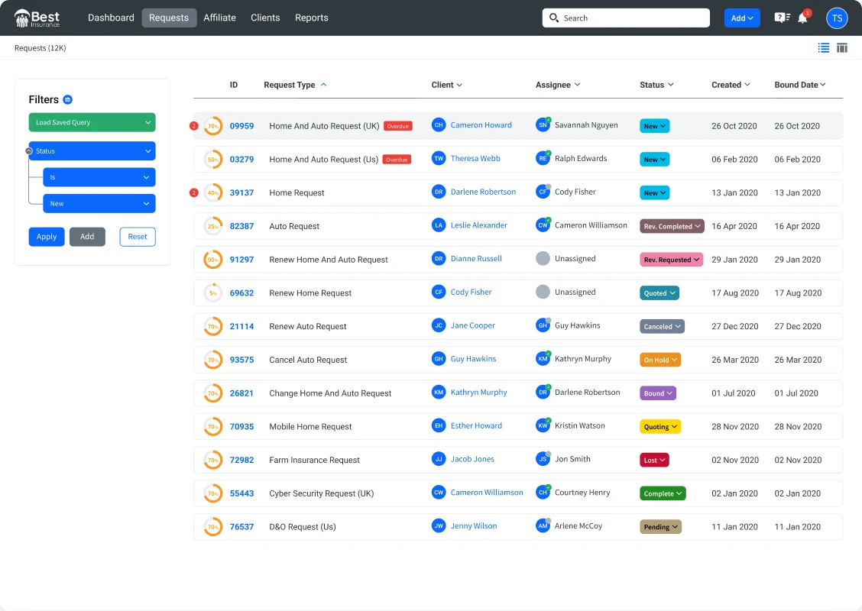Open request ID 82387
This screenshot has height=611, width=862.
pos(242,226)
